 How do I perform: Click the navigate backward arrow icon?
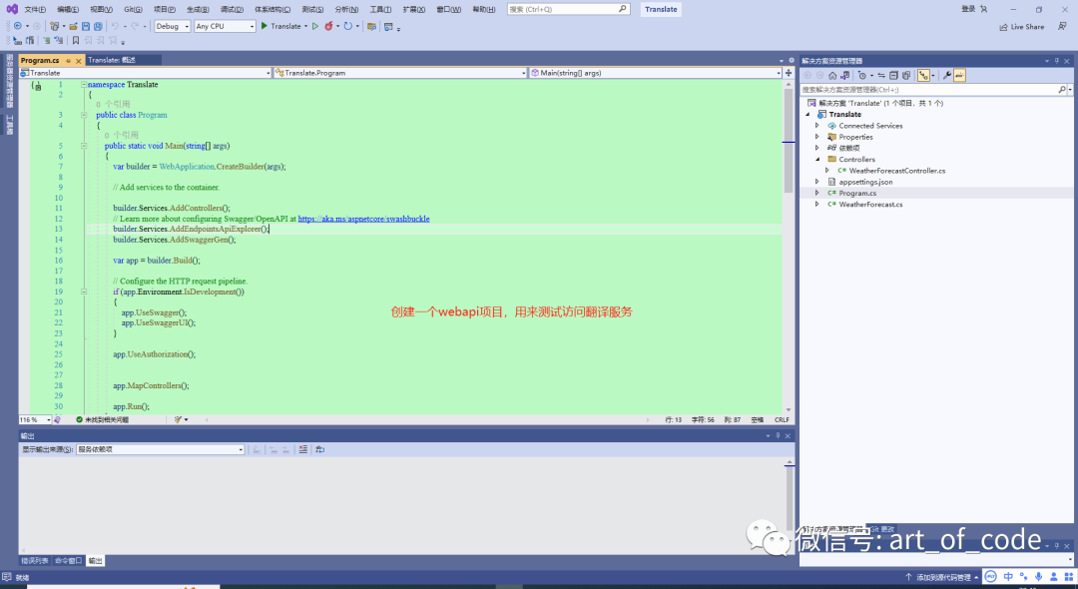[18, 26]
